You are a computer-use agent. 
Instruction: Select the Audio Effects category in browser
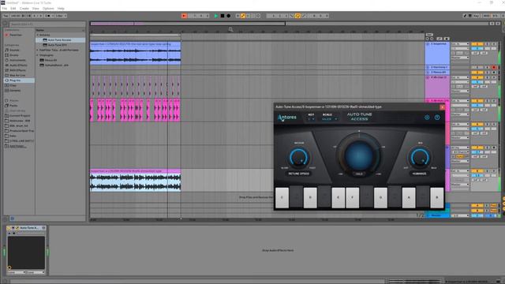click(18, 65)
